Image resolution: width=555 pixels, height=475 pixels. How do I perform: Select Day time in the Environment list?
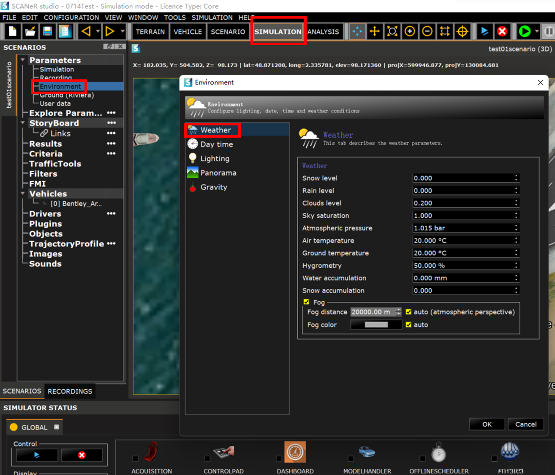237,144
